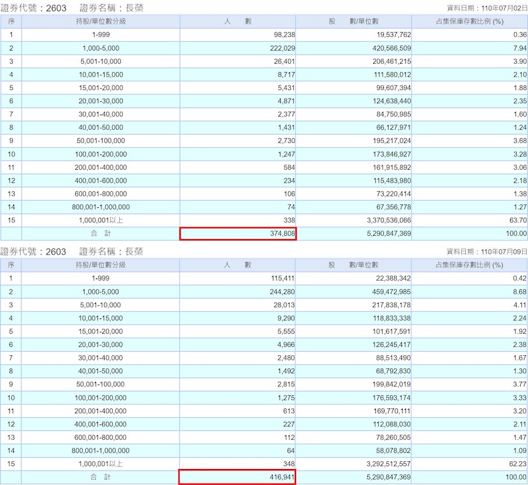The width and height of the screenshot is (528, 485).
Task: Click the percentage cell 0.36
Action: point(520,35)
